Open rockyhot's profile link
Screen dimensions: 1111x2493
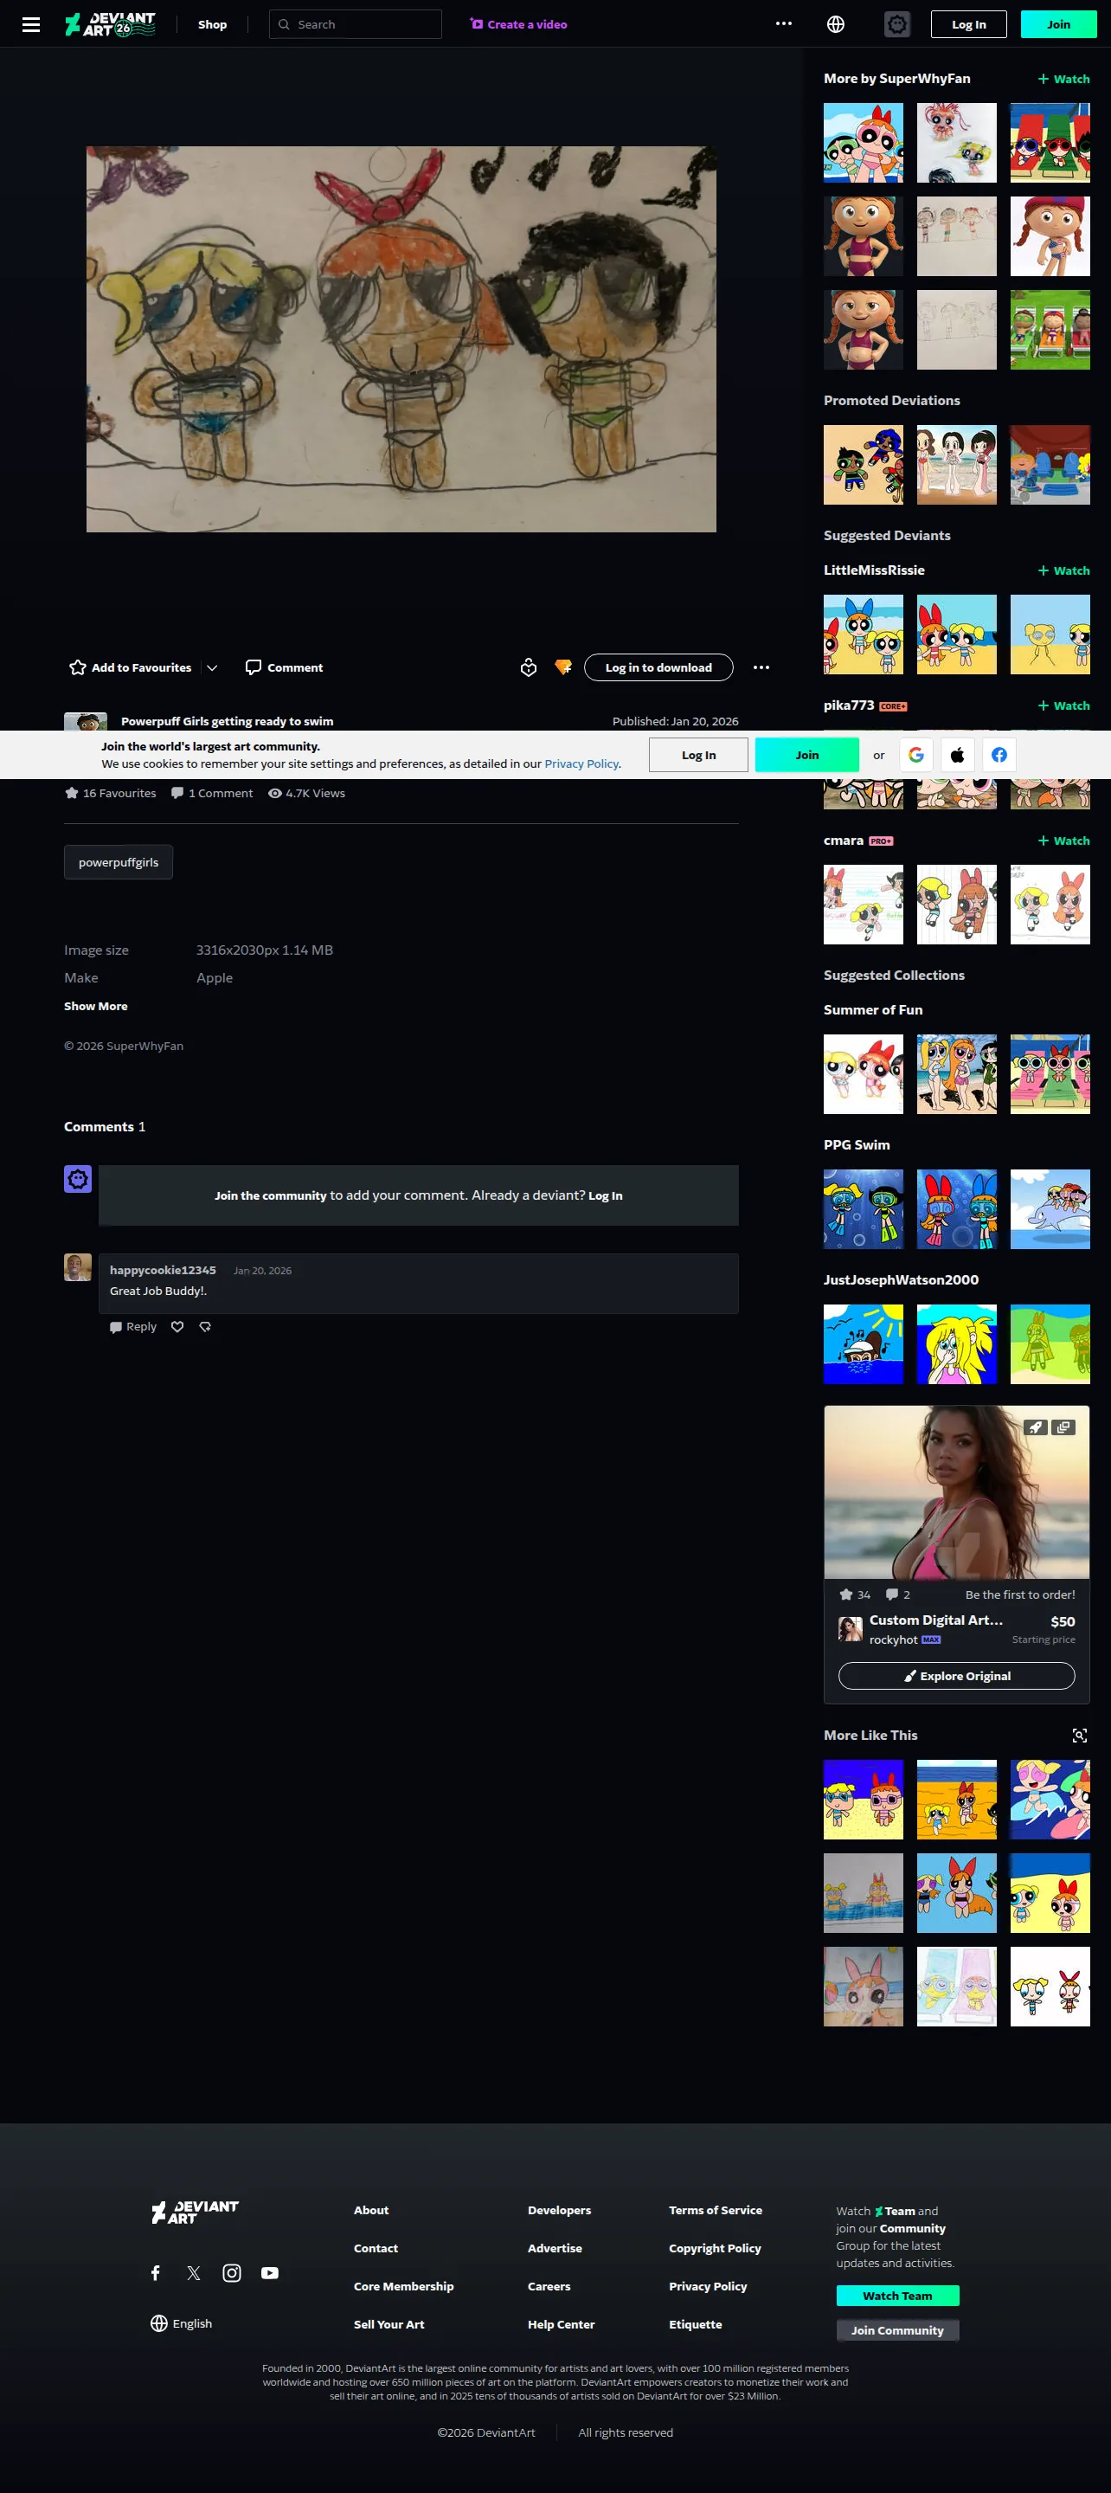coord(893,1640)
